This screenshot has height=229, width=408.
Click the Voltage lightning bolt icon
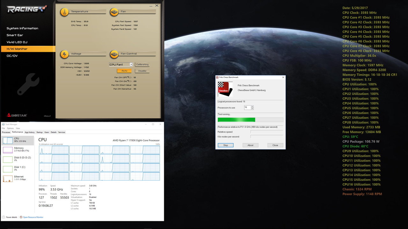[65, 54]
